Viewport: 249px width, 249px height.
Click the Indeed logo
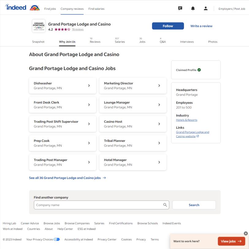(16, 8)
